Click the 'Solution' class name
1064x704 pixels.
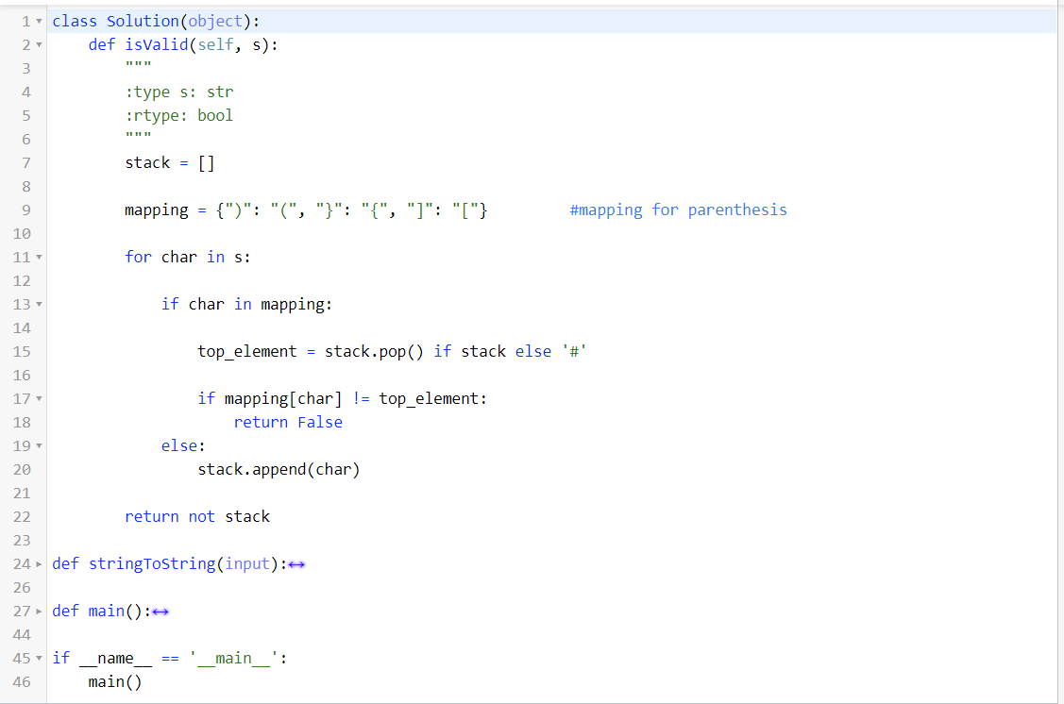(x=143, y=22)
